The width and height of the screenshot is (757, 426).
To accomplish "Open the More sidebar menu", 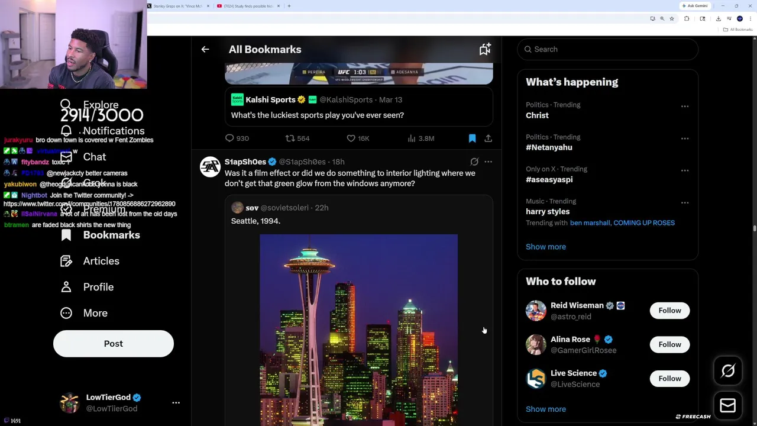I will coord(83,313).
